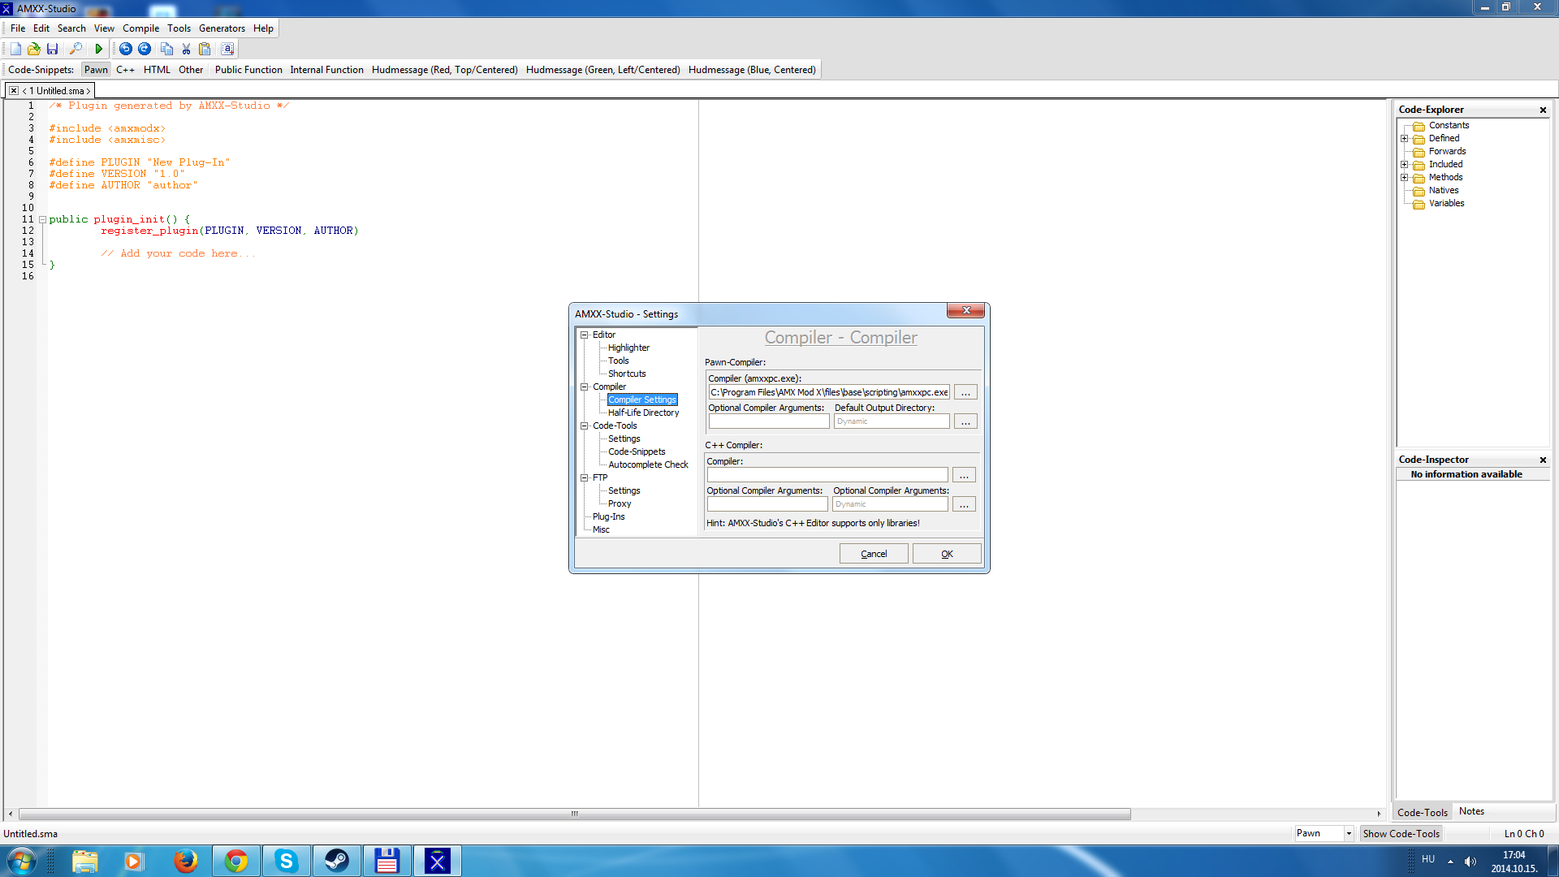Redo with the blue forward arrow
The image size is (1559, 877).
145,49
